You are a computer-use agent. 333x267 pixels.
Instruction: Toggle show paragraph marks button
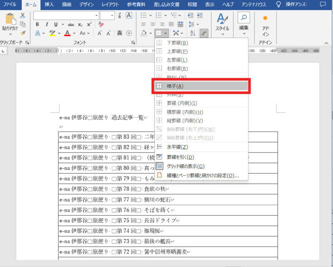[204, 33]
